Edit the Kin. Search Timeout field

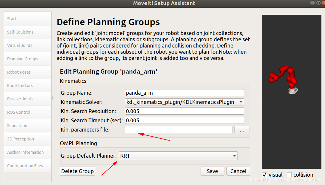click(185, 120)
